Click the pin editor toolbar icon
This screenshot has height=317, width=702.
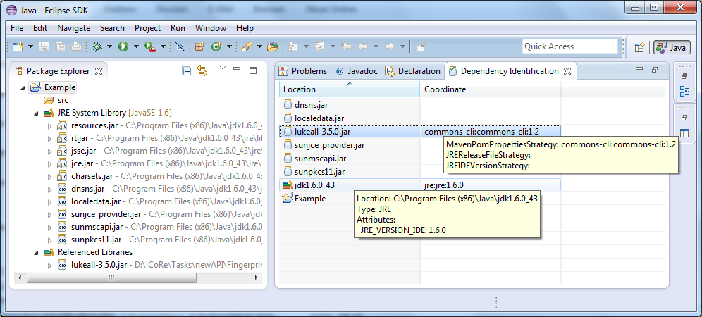421,46
